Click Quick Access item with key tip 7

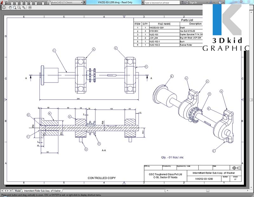43,3
